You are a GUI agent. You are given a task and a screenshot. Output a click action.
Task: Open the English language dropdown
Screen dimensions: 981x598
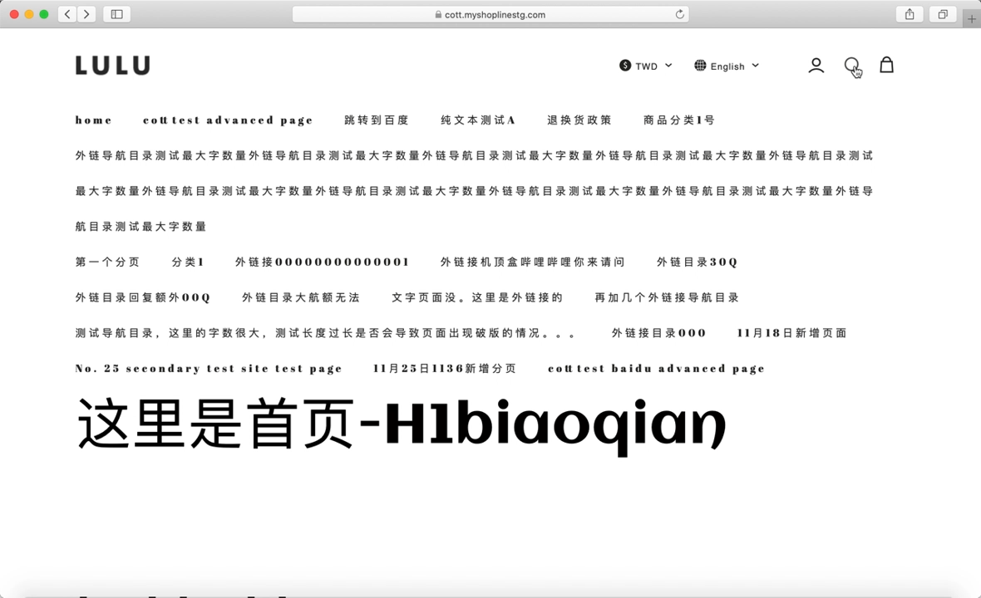point(727,66)
